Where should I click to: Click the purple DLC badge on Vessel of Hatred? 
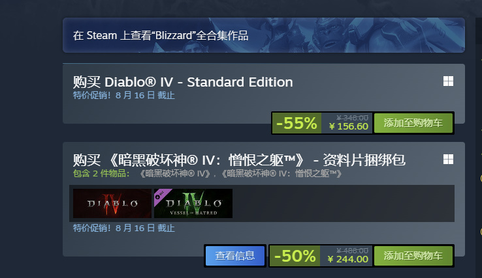pyautogui.click(x=160, y=195)
